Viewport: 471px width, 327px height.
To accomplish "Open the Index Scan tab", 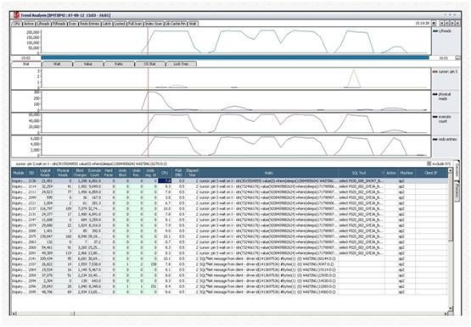I will pos(154,24).
